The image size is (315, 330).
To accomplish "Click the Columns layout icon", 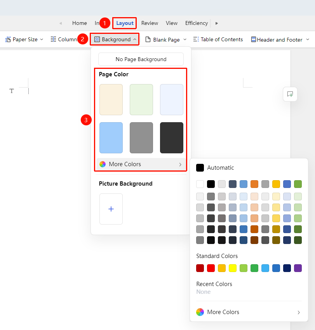I will tap(53, 39).
